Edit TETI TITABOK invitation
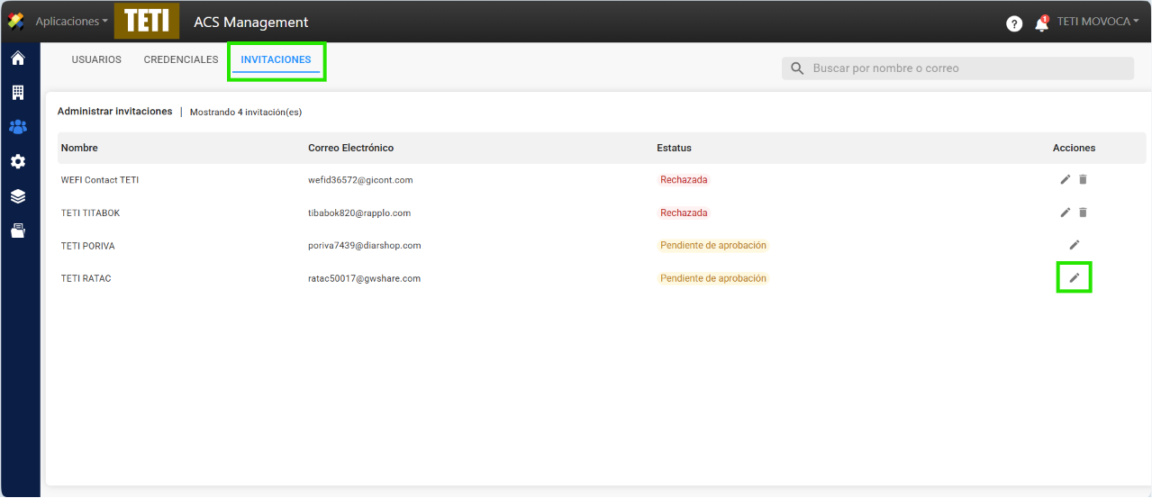This screenshot has height=498, width=1152. pos(1066,213)
